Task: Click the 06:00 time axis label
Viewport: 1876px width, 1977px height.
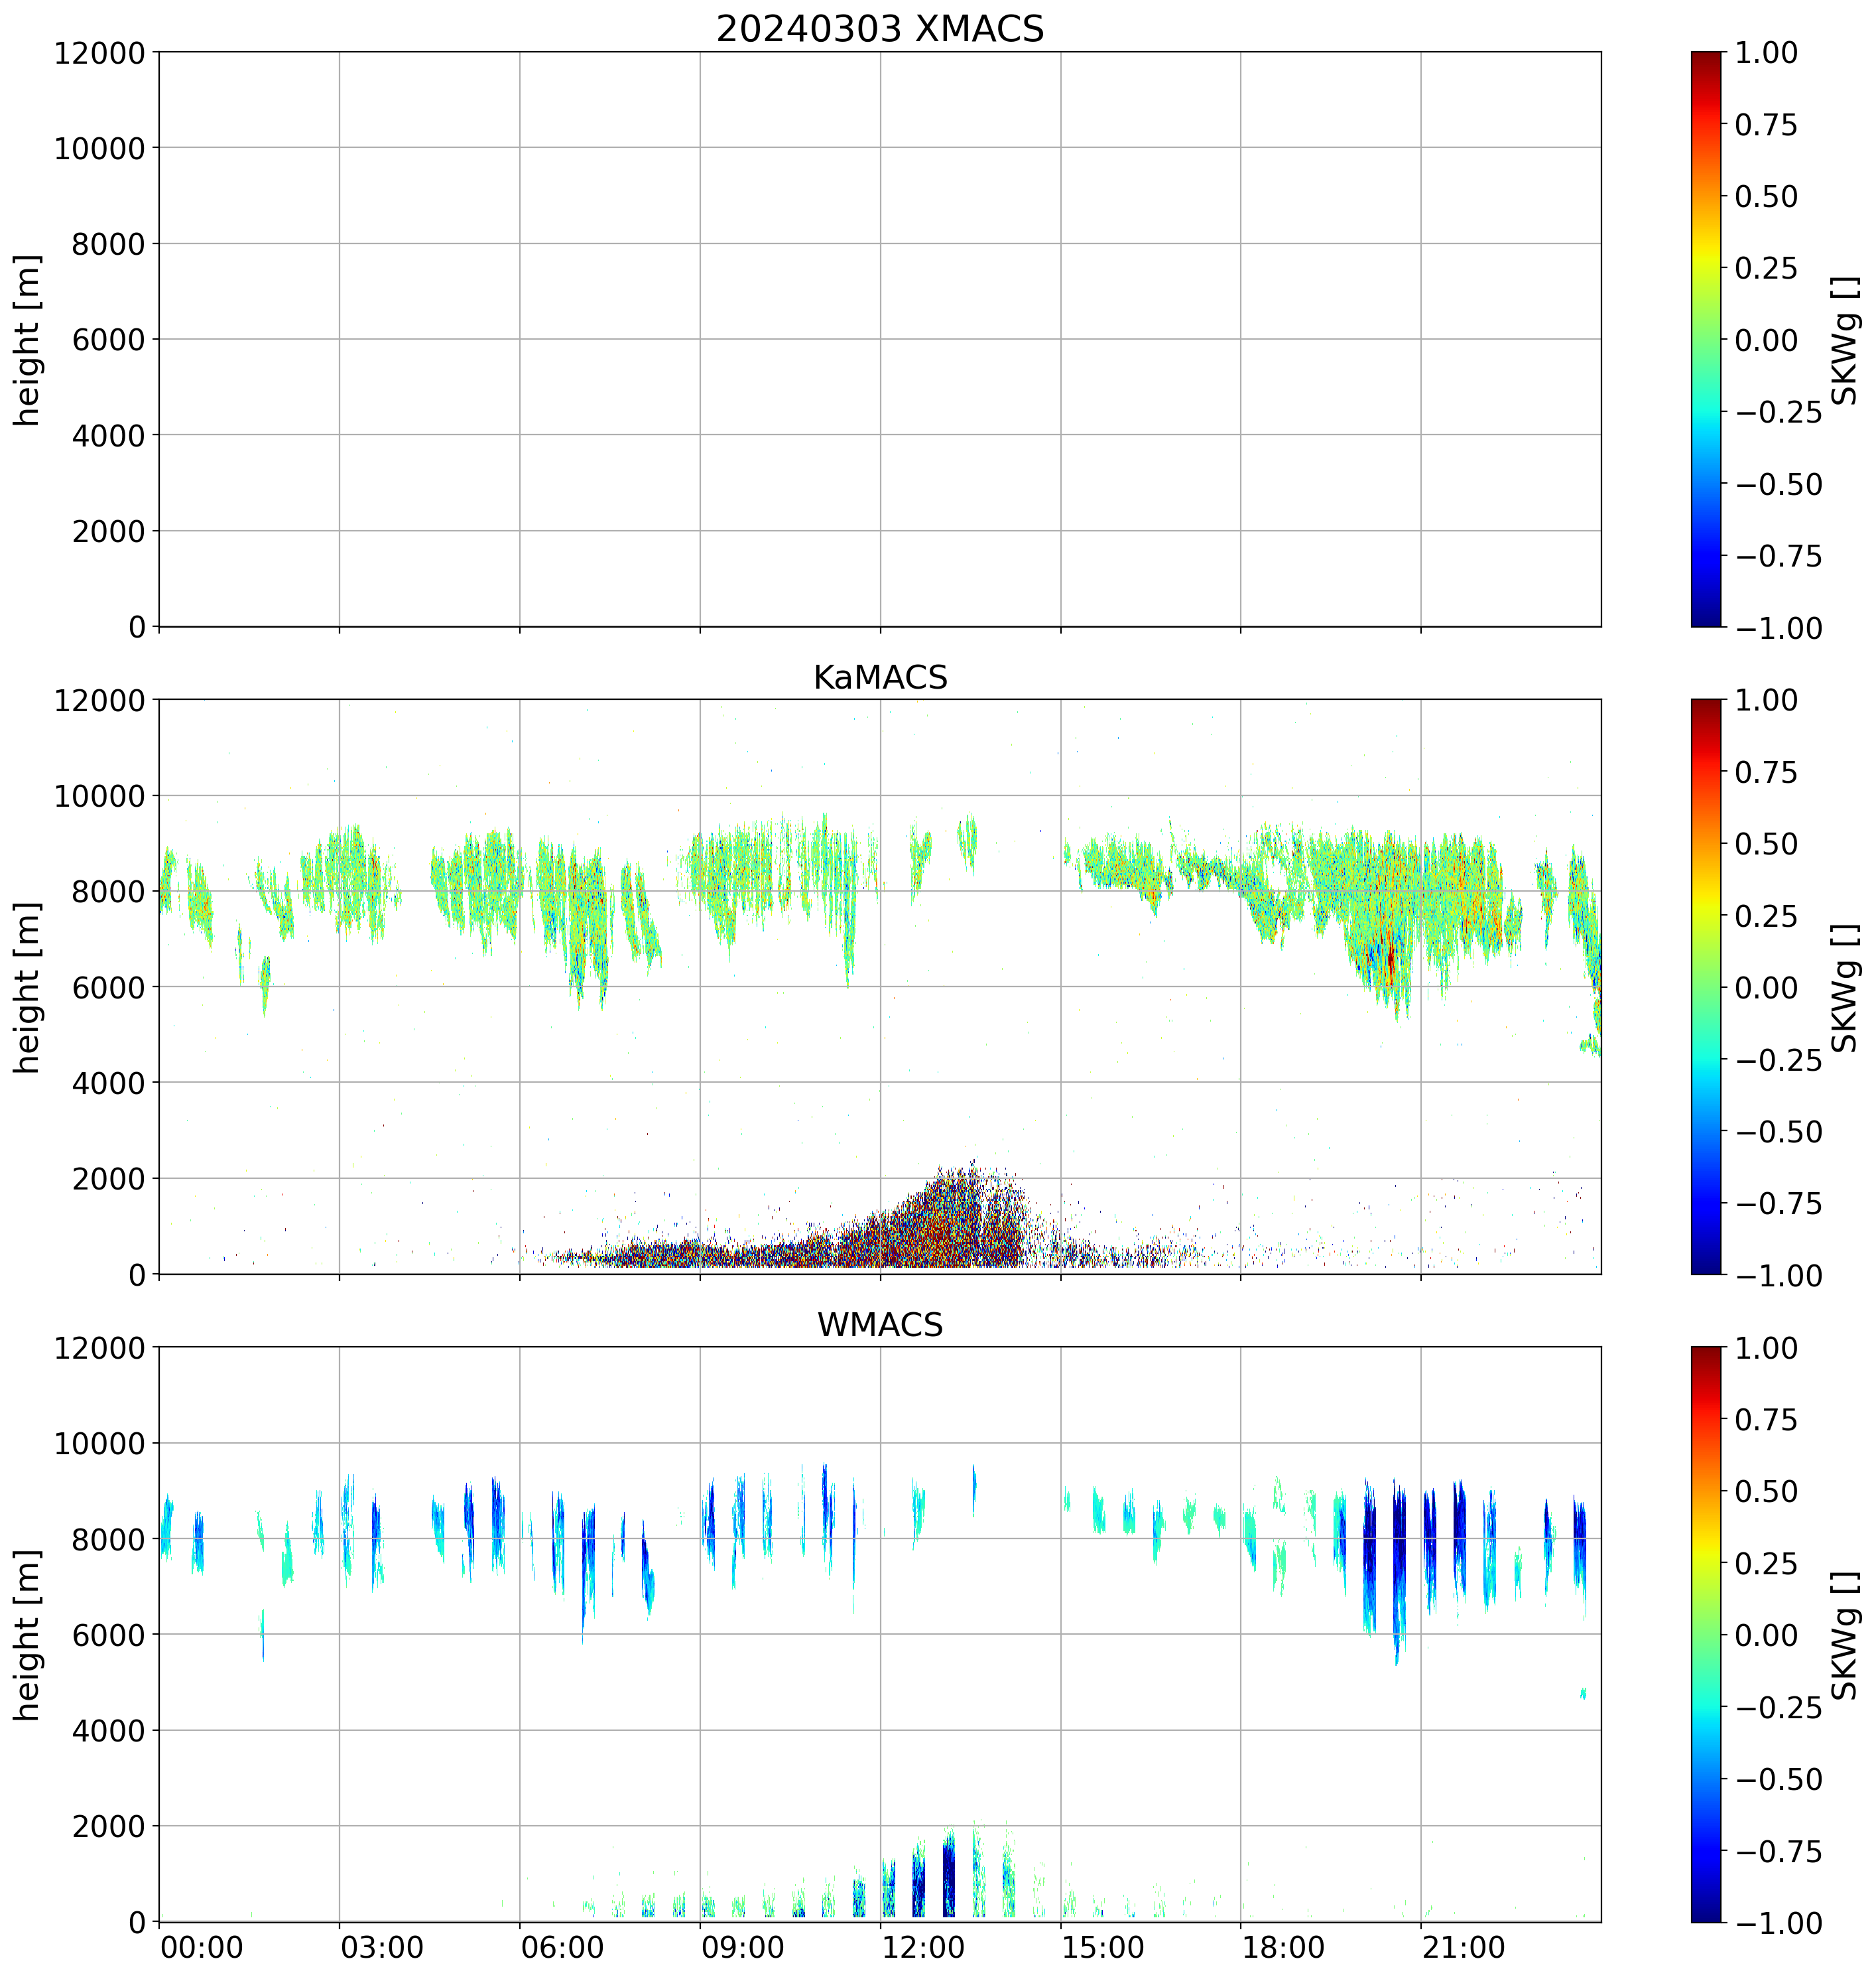Action: coord(562,1948)
